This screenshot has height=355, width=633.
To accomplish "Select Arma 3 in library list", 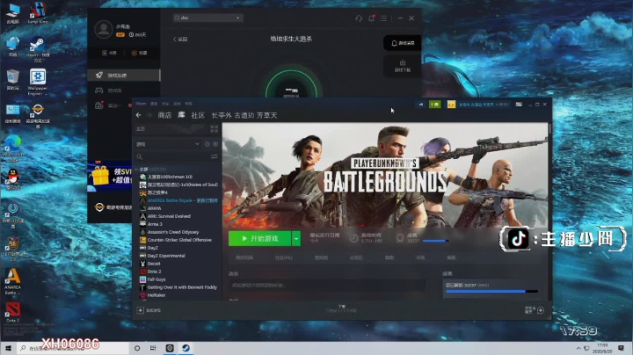I will [x=151, y=224].
